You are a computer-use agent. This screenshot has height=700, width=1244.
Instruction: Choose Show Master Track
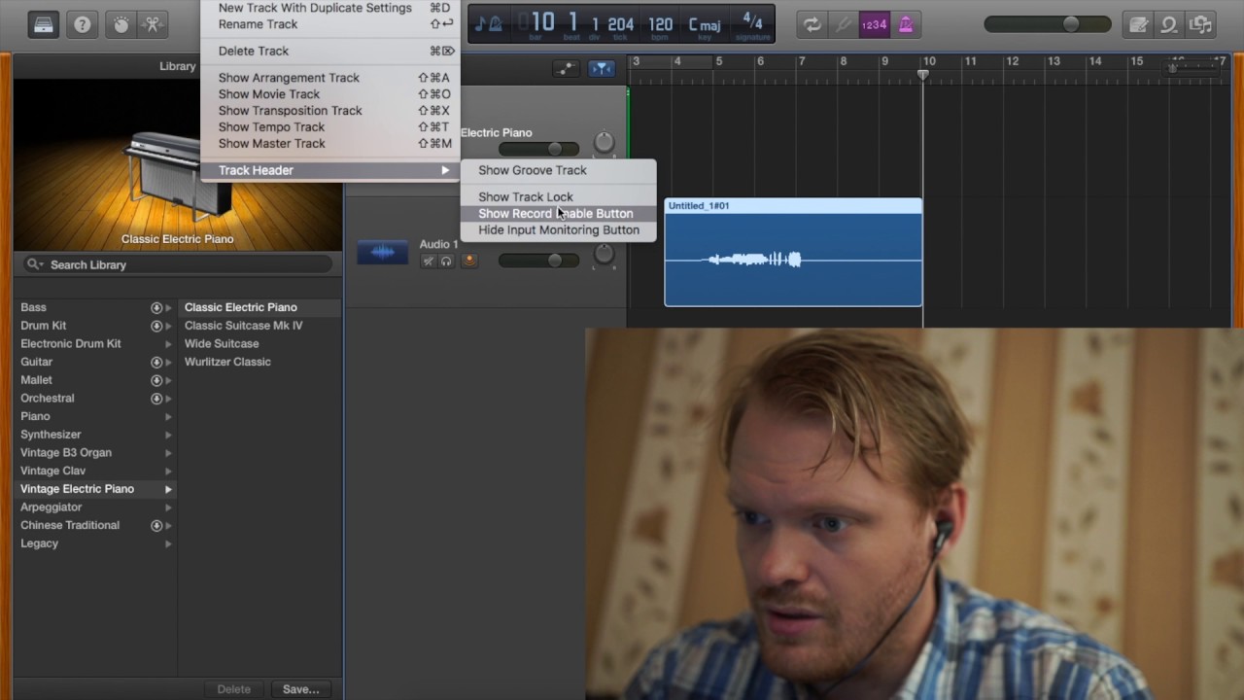pyautogui.click(x=329, y=144)
